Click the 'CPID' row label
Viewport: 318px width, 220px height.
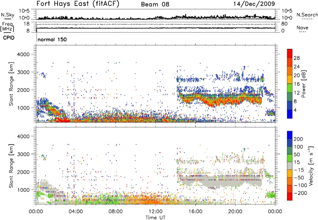(x=9, y=38)
